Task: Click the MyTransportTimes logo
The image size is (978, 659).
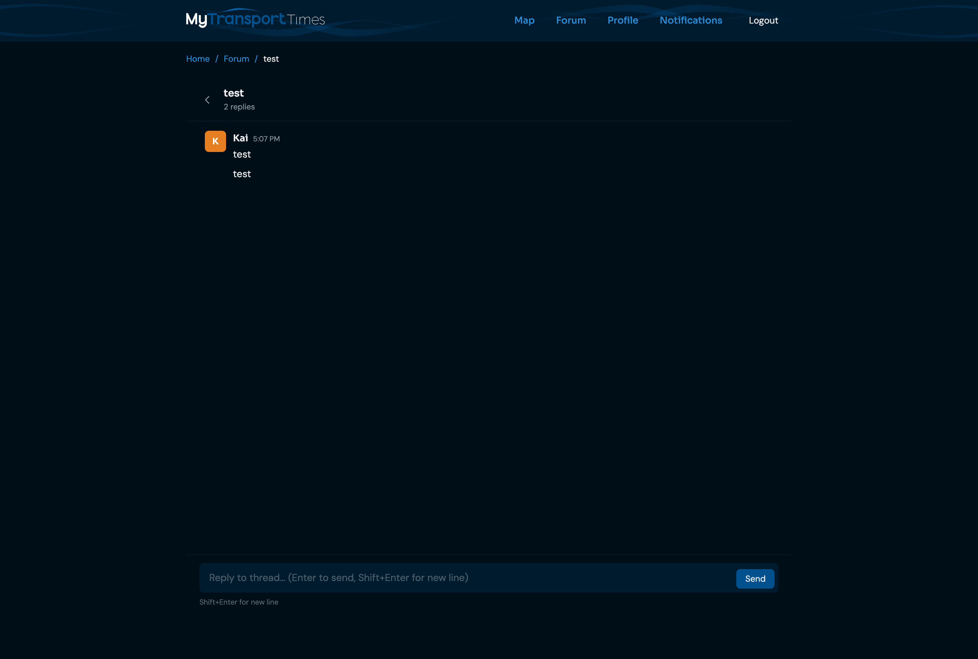Action: (x=255, y=19)
